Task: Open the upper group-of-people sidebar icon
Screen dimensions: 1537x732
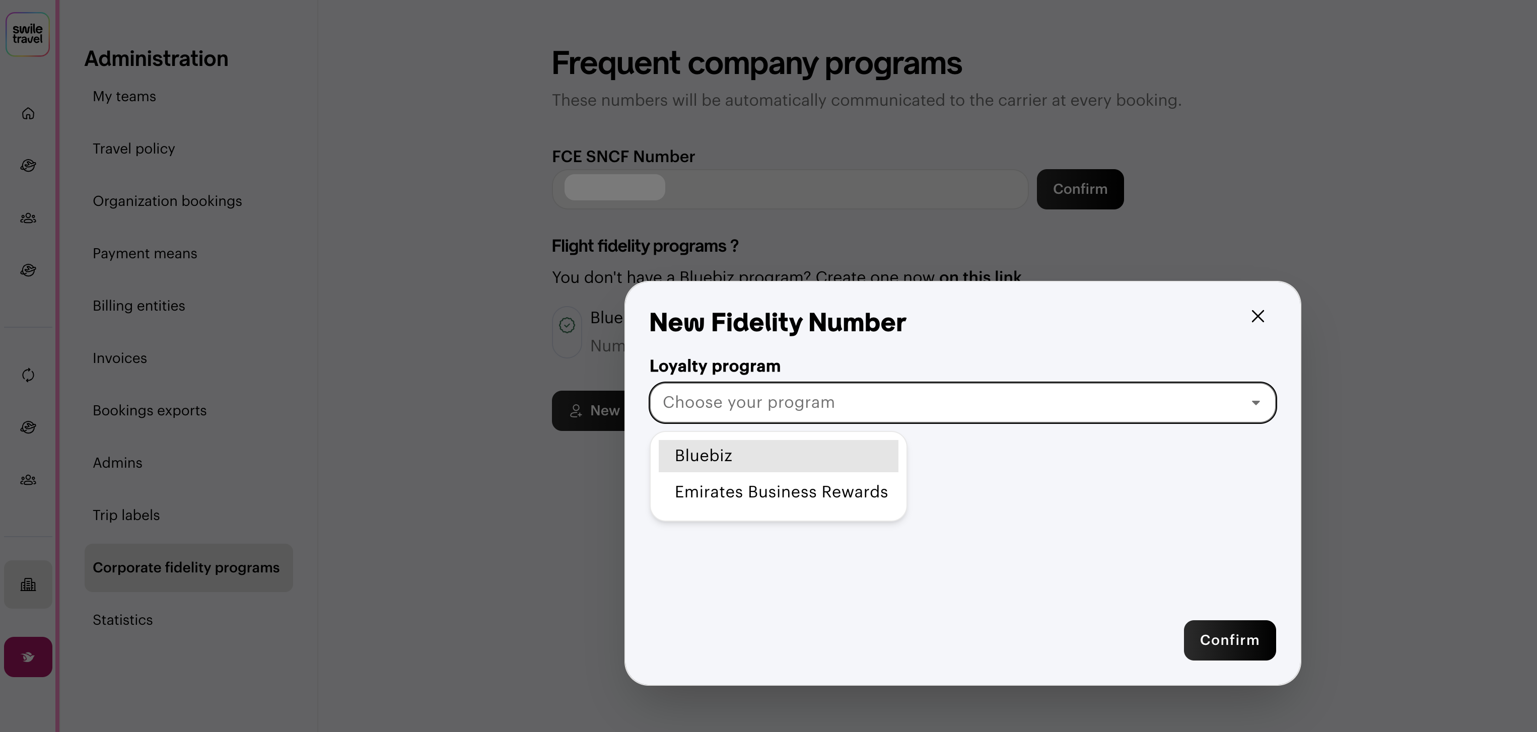Action: 28,218
